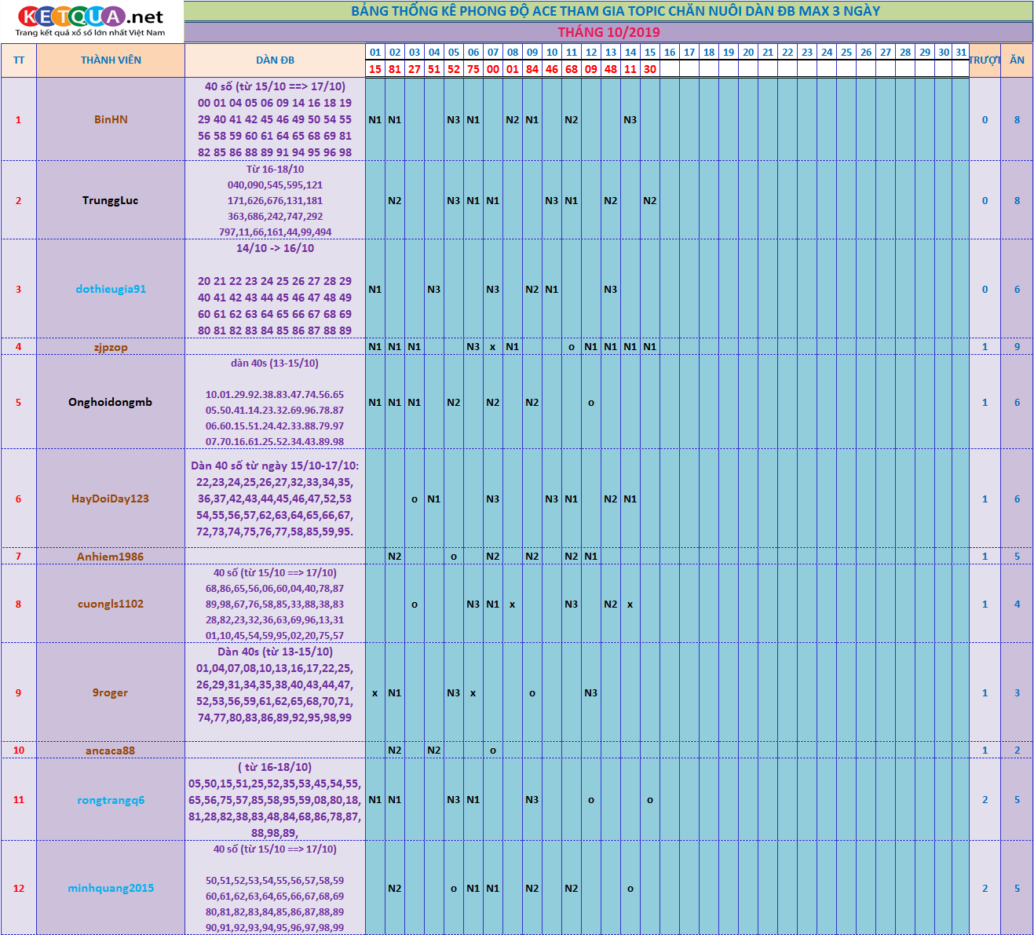The height and width of the screenshot is (935, 1034).
Task: Click member name cuongls1102
Action: pos(111,604)
